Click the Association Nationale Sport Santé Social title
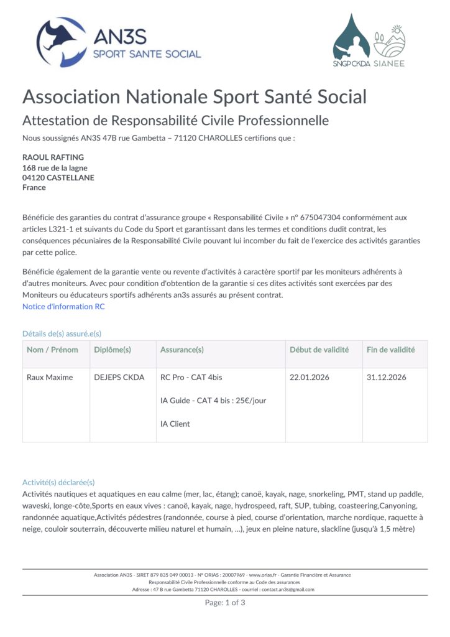 (195, 97)
